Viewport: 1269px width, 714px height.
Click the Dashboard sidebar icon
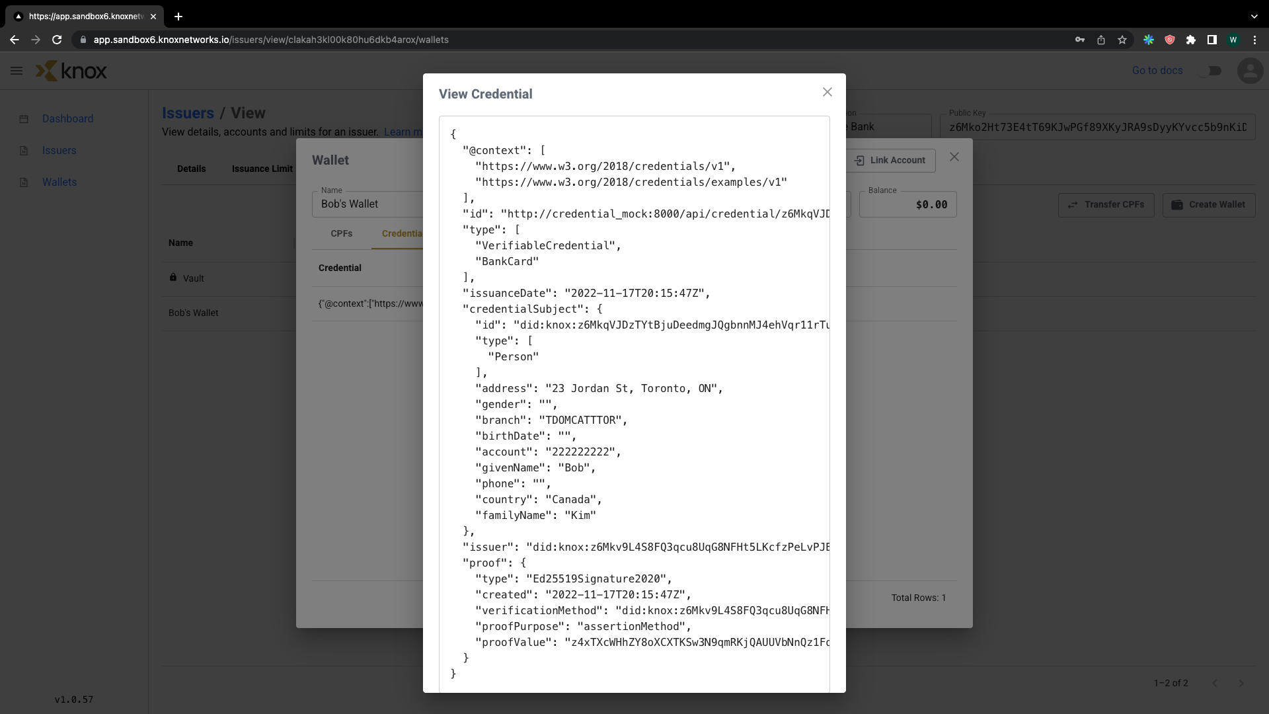tap(24, 119)
